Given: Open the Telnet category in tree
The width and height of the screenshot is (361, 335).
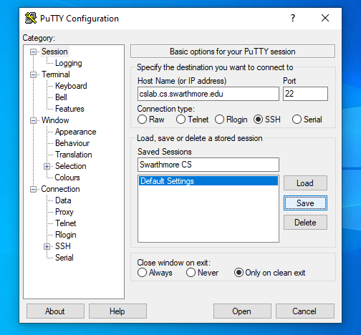Looking at the screenshot, I should click(66, 223).
